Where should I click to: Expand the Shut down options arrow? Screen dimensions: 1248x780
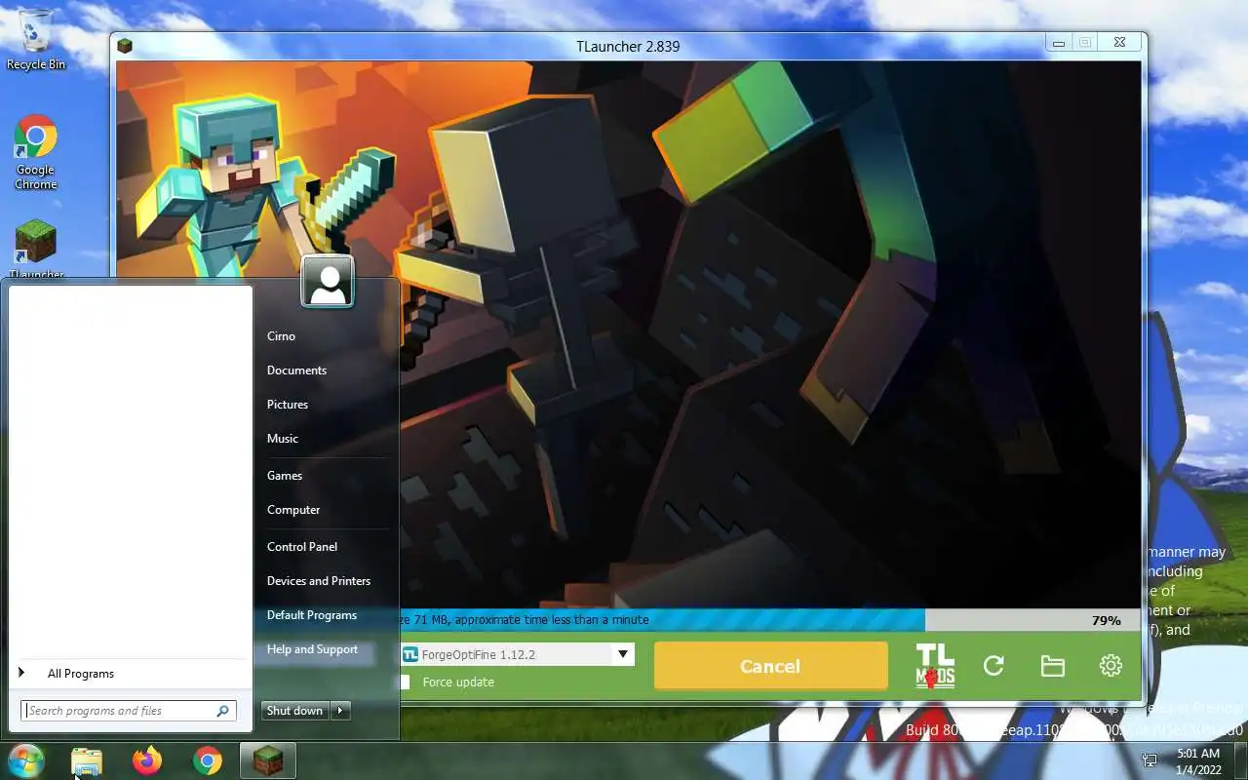pos(341,711)
